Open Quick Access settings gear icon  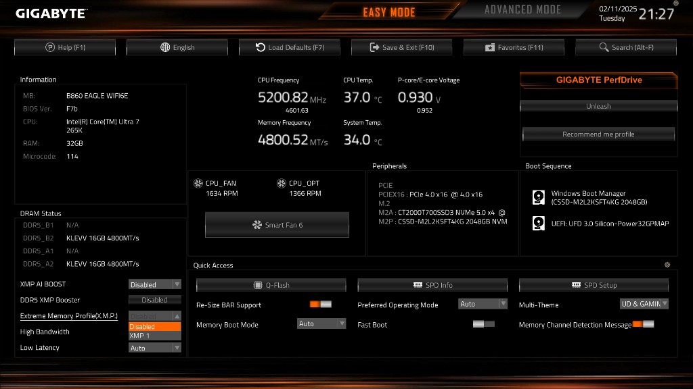[x=667, y=265]
